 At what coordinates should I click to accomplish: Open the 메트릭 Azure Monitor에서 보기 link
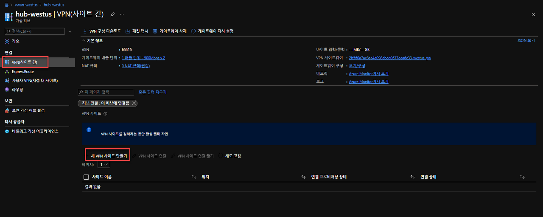tap(369, 73)
